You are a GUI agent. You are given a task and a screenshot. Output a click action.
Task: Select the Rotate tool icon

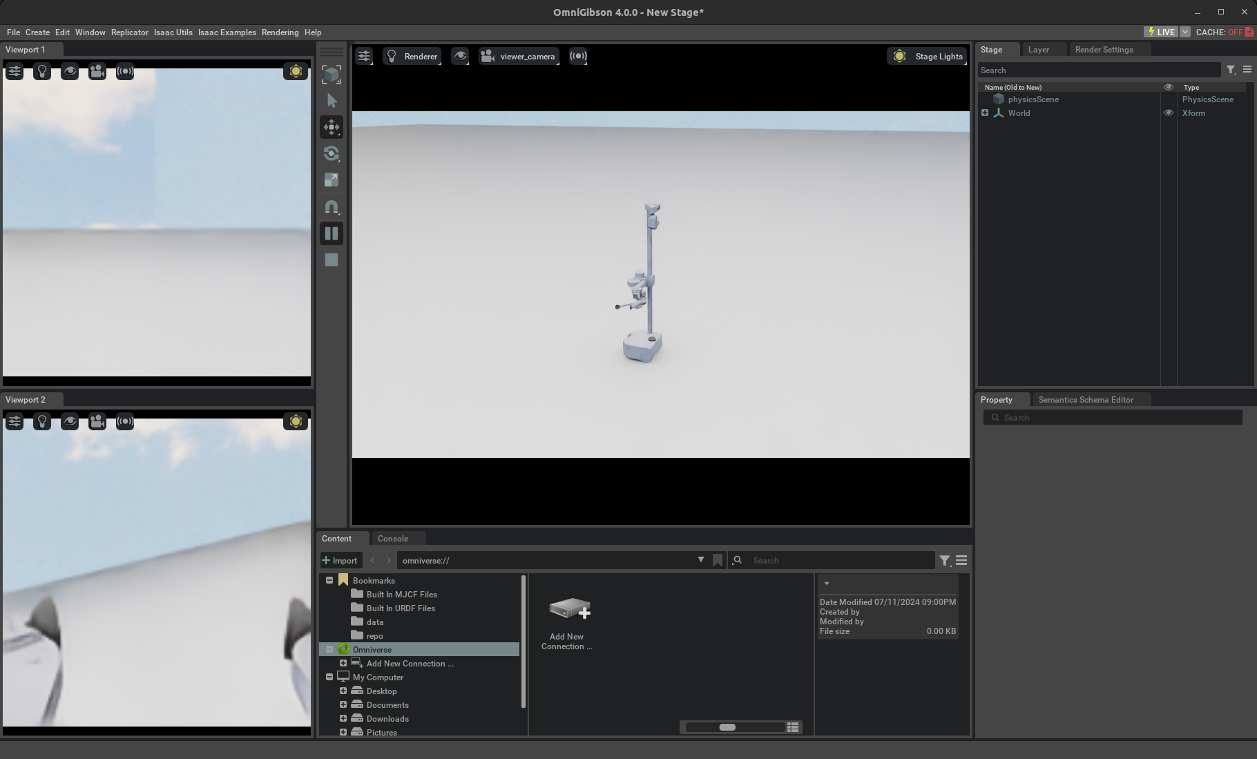332,153
